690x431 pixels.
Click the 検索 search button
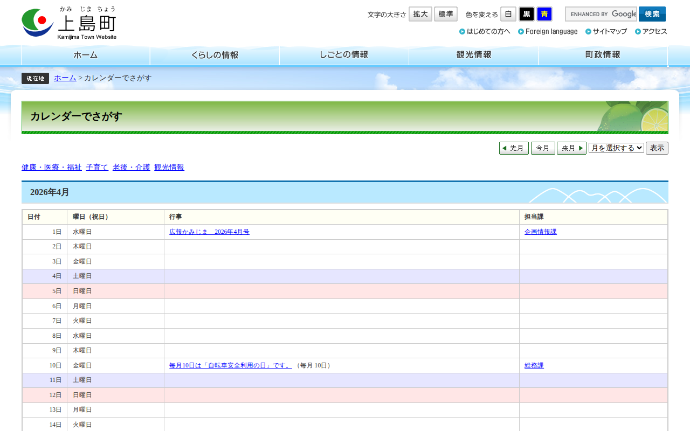coord(652,14)
